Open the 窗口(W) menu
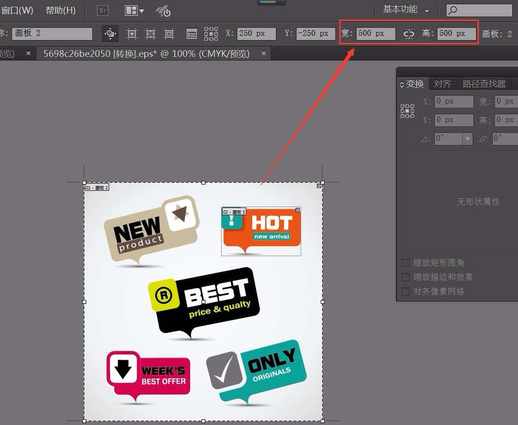The height and width of the screenshot is (425, 518). click(17, 10)
